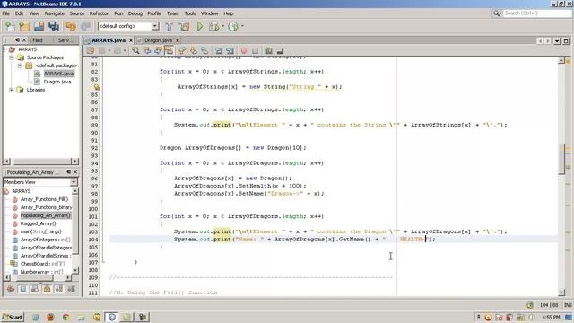Toggle Show Fields filter in Navigator
Image resolution: width=574 pixels, height=323 pixels.
tap(22, 289)
